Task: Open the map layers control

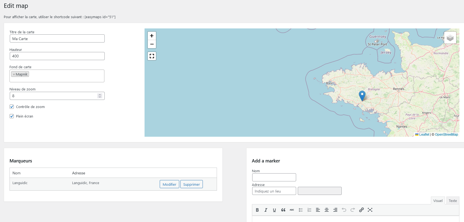Action: (x=450, y=38)
